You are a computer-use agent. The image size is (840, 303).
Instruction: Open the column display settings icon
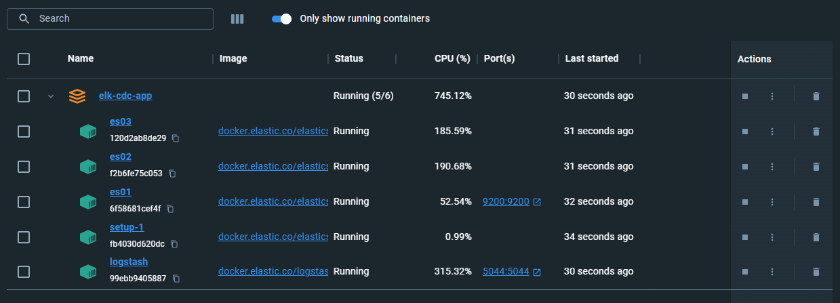click(x=237, y=19)
